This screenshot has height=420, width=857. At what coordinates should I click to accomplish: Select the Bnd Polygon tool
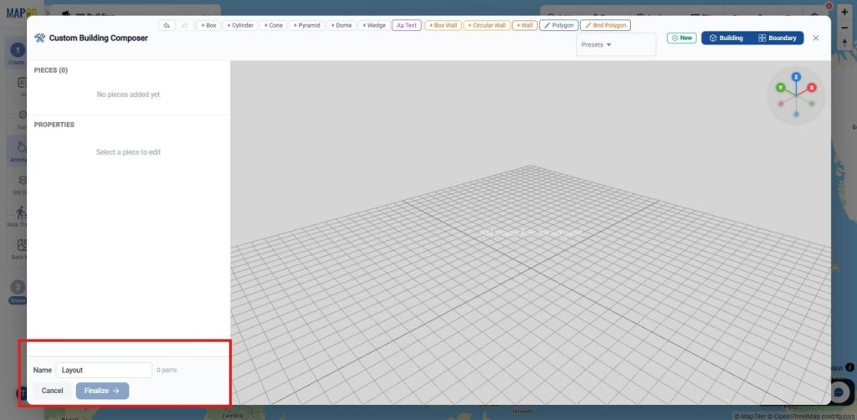605,25
